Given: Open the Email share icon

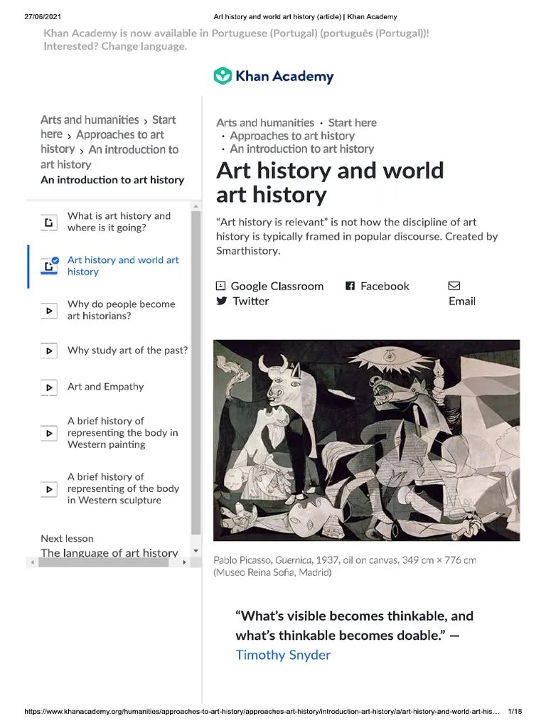Looking at the screenshot, I should [454, 286].
